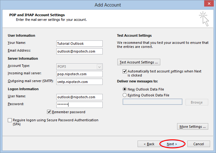Cancel the account setup
Viewport: 216px width, 153px height.
coord(199,144)
